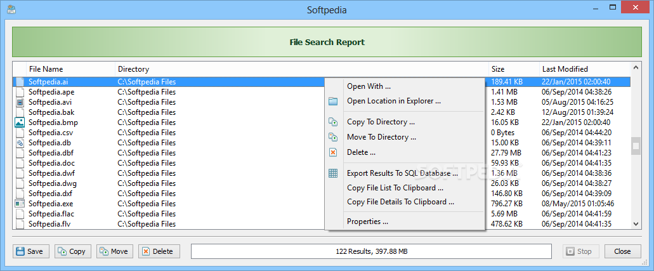Click the scrollbar up arrow

point(636,67)
